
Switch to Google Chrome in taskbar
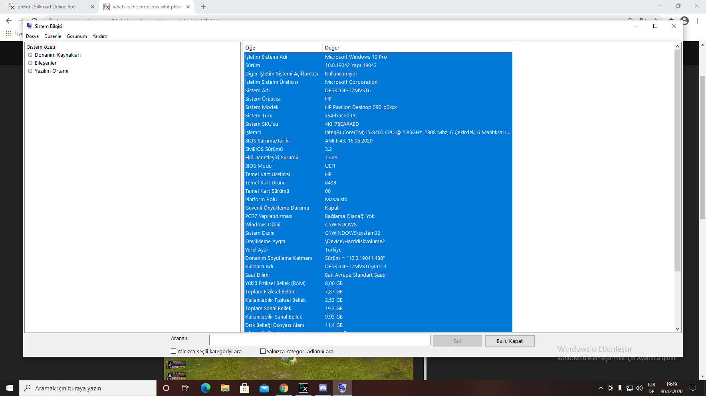(x=284, y=388)
